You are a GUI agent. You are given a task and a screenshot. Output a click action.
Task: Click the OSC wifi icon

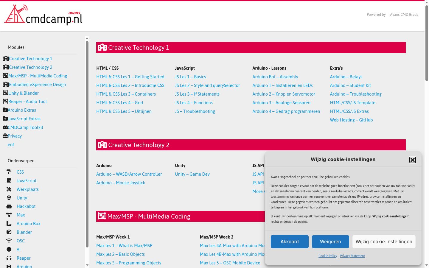point(9,241)
